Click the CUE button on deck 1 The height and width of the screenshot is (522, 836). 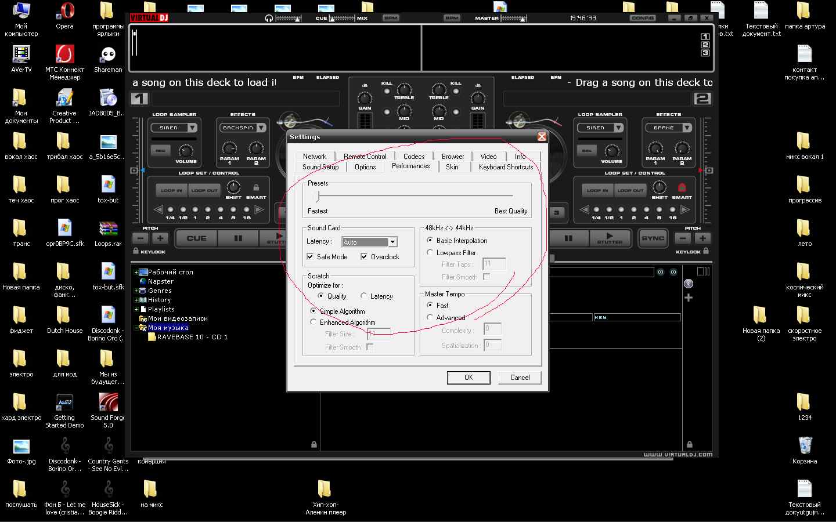pos(196,238)
